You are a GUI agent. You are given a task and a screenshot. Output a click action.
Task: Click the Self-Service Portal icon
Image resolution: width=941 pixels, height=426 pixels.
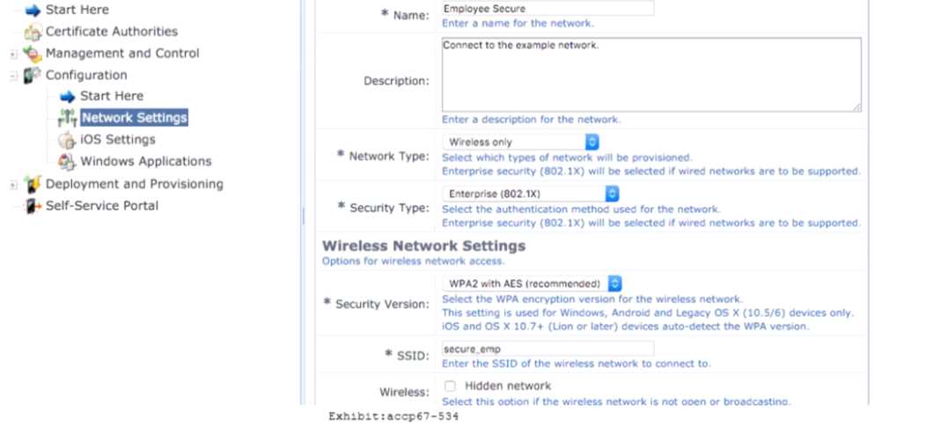(x=33, y=206)
